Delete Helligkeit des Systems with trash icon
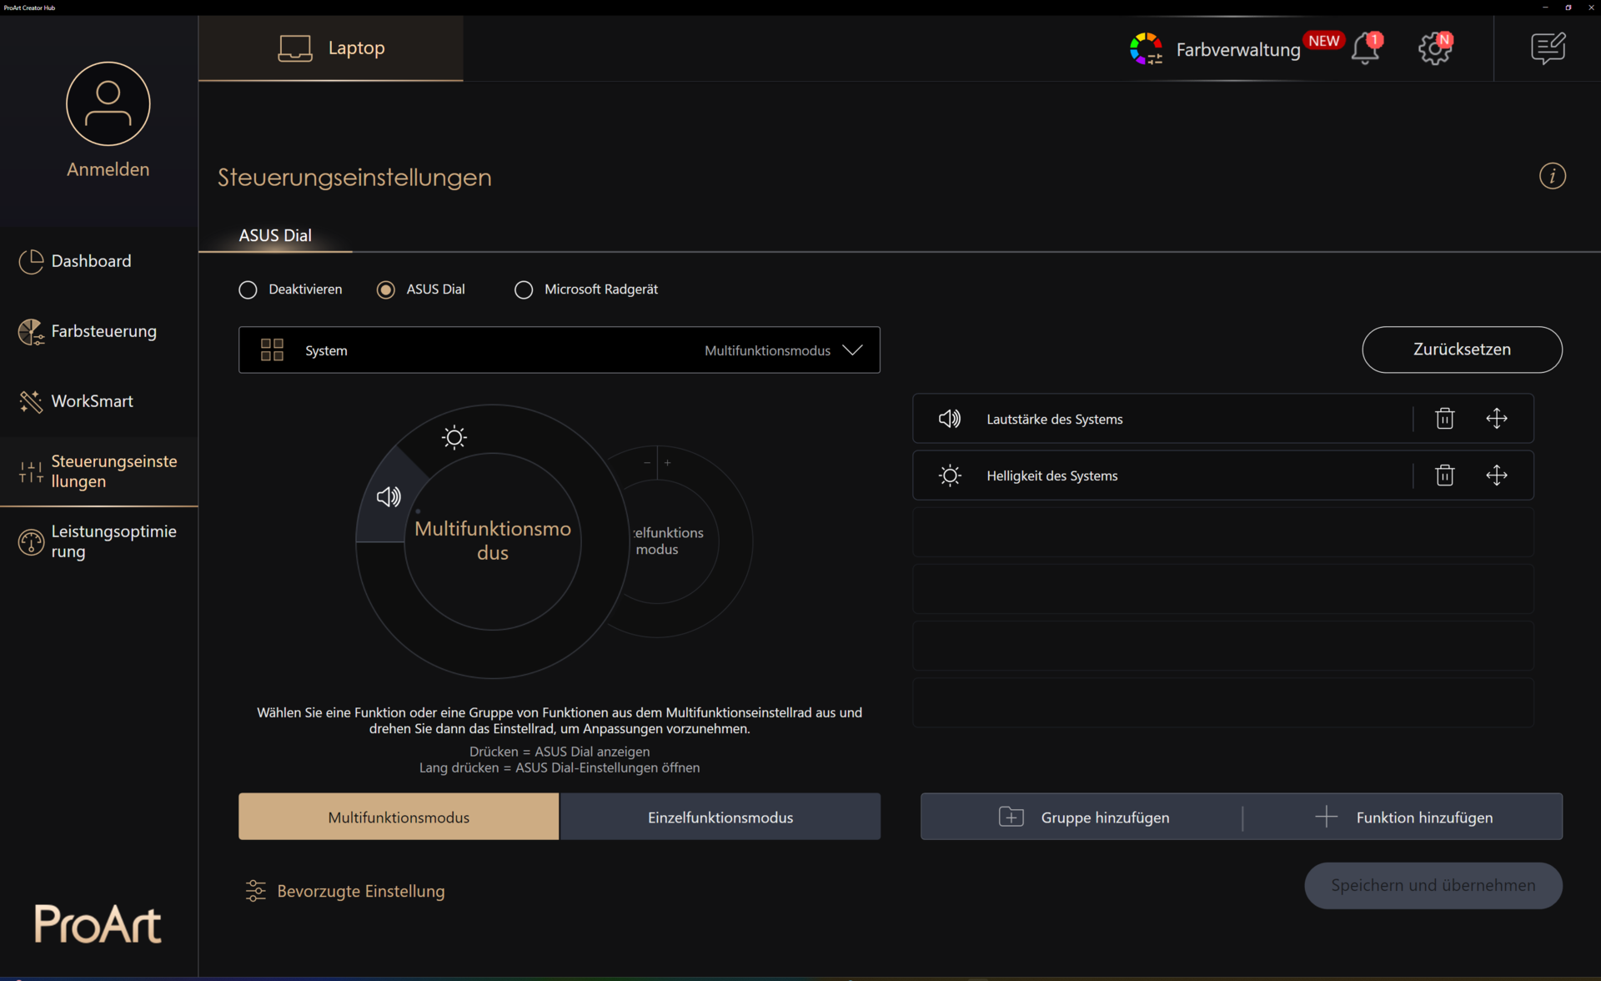Viewport: 1601px width, 981px height. (1444, 475)
